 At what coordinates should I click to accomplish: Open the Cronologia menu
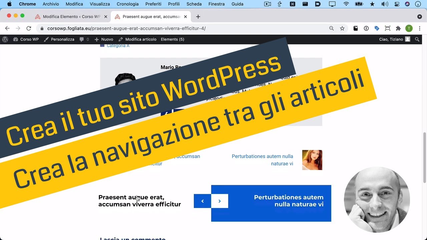[x=127, y=4]
